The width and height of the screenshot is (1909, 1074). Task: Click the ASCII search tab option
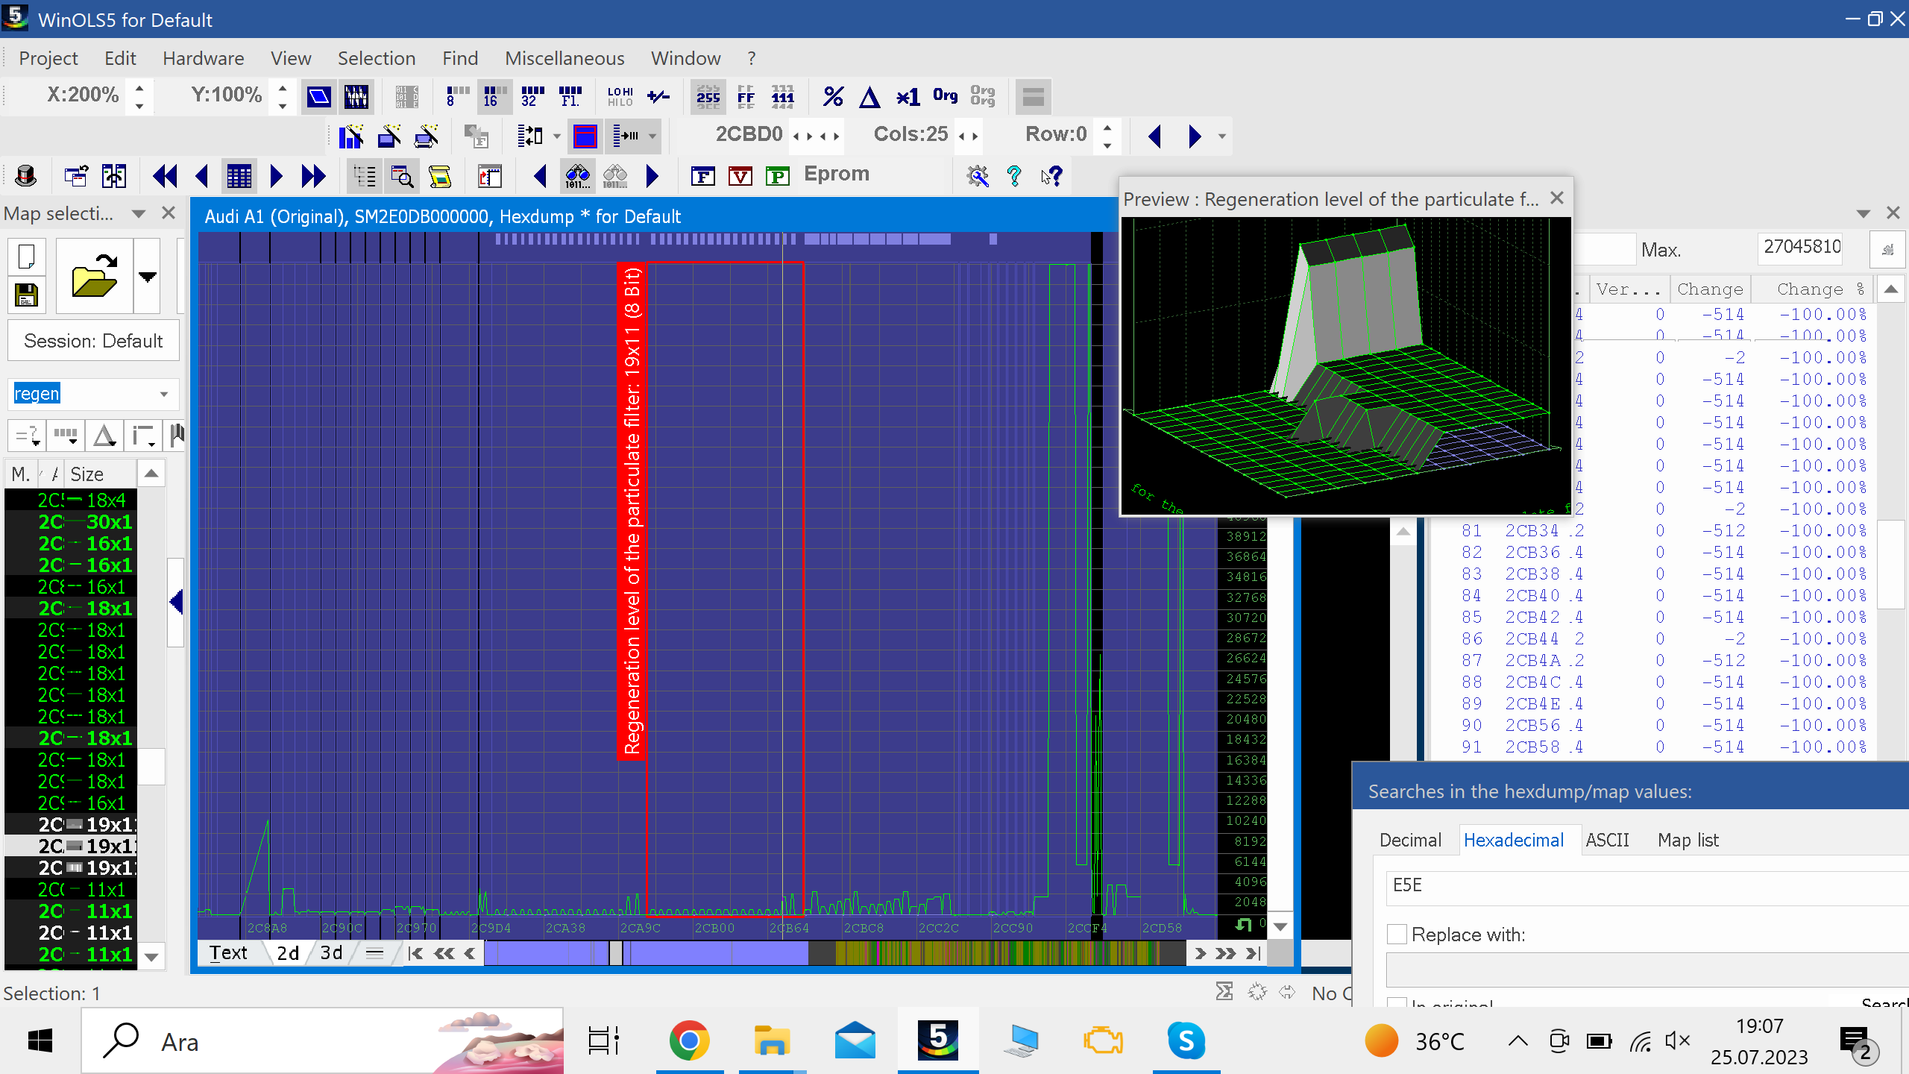[1606, 839]
